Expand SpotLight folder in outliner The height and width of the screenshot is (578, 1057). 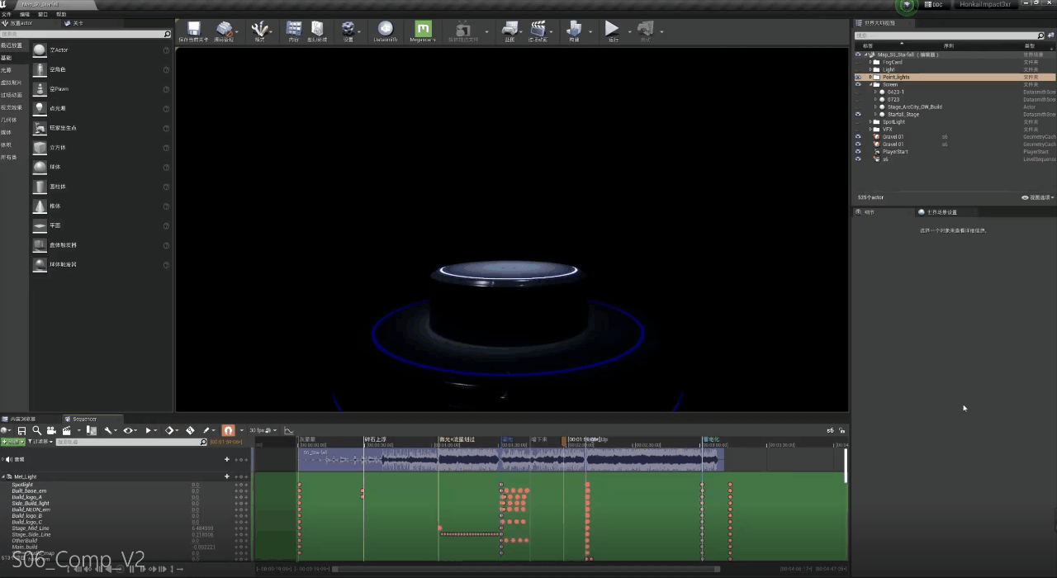click(870, 121)
